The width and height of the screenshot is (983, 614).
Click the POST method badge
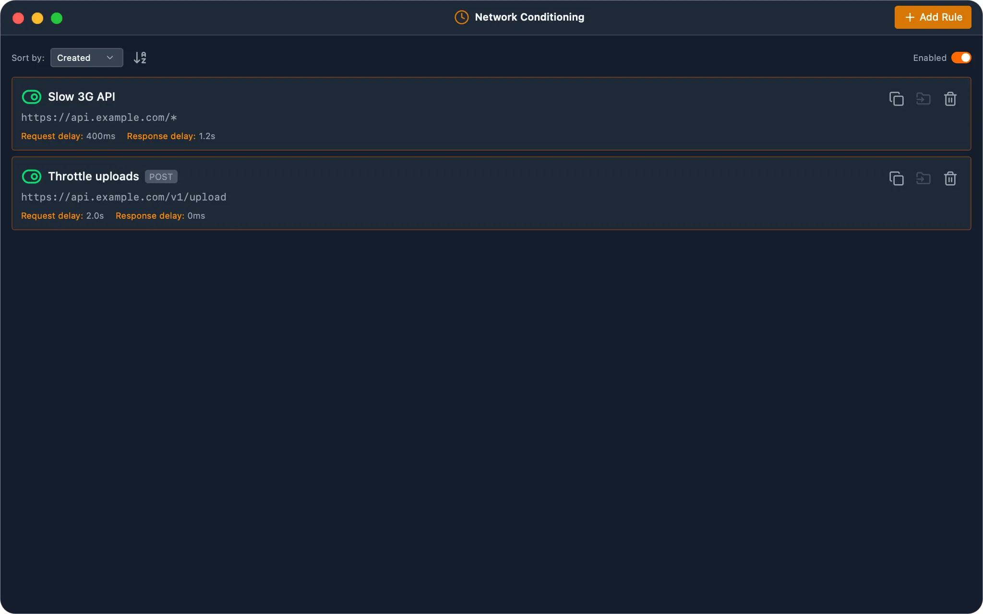point(161,177)
